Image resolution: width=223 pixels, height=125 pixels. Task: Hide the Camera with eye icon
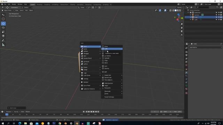pos(219,15)
